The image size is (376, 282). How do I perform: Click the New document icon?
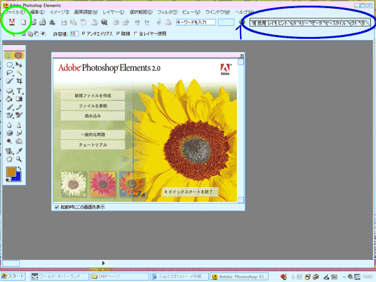23,23
